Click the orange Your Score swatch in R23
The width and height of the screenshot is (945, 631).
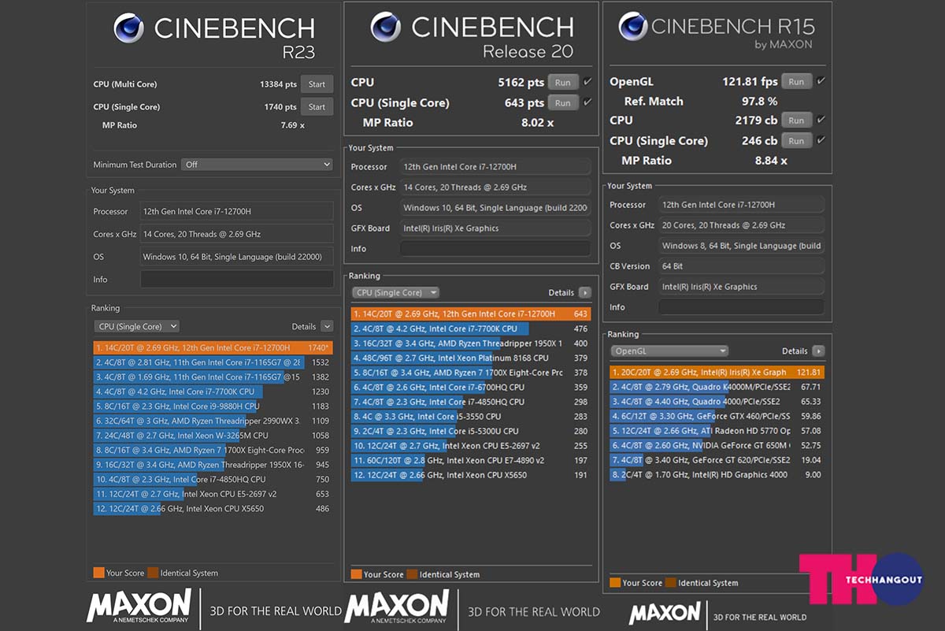(98, 573)
